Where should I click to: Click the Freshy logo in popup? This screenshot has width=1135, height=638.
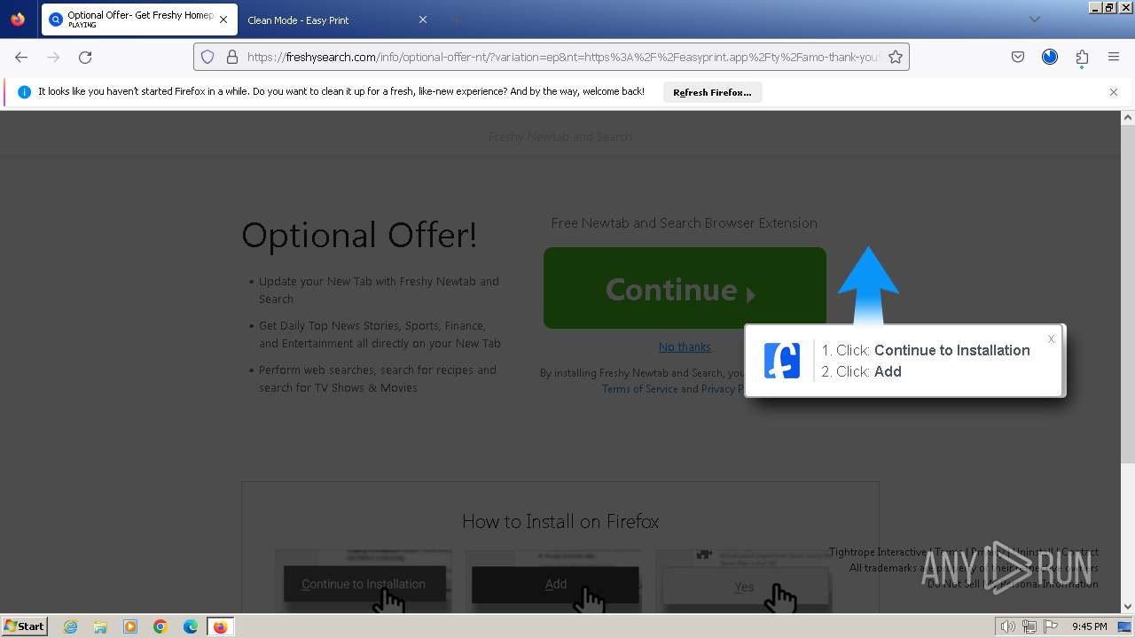782,361
